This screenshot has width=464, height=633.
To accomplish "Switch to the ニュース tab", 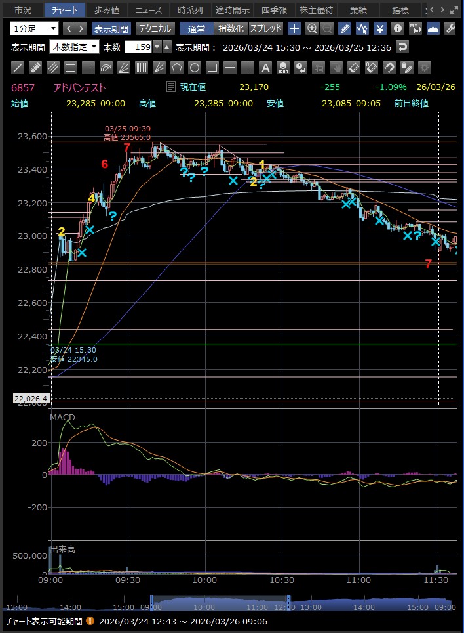I will click(x=148, y=10).
